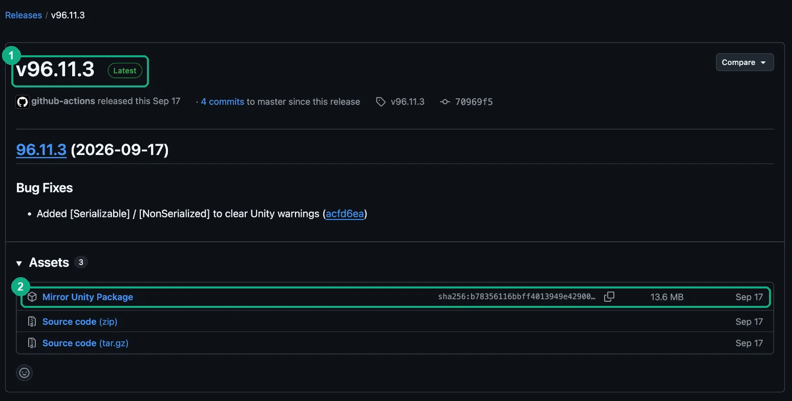Click the file icon for Source code (tar.gz)

(32, 343)
